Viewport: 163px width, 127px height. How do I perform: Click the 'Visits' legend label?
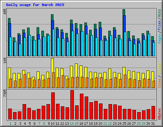pos(159,69)
